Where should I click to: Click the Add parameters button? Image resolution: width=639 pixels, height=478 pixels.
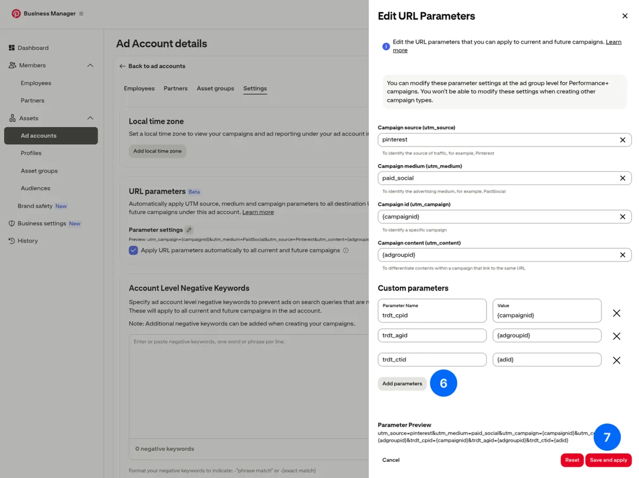(402, 383)
